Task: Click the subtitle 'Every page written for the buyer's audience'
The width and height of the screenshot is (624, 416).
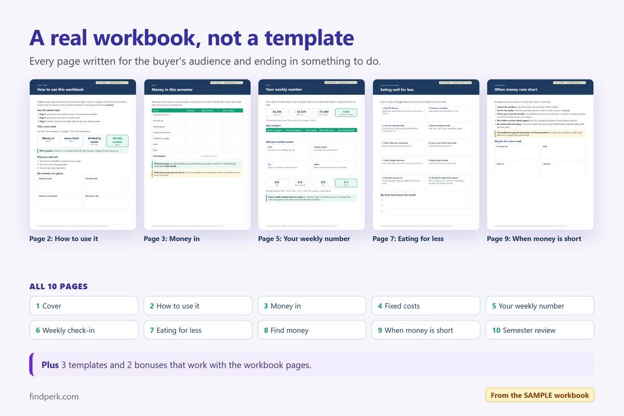Action: pyautogui.click(x=205, y=61)
